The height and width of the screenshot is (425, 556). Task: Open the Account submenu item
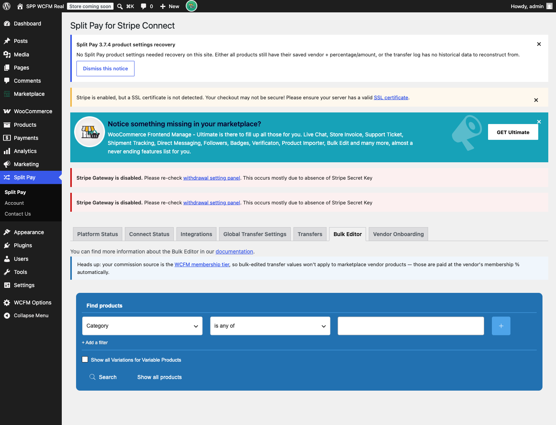(14, 203)
